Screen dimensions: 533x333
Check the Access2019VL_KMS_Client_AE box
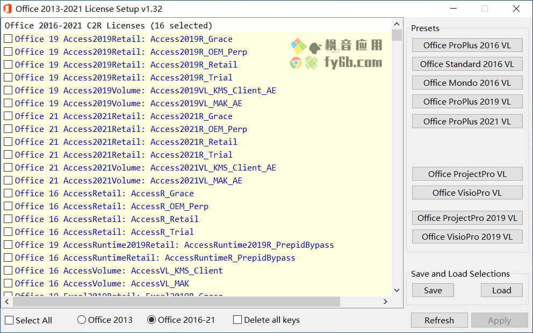8,90
